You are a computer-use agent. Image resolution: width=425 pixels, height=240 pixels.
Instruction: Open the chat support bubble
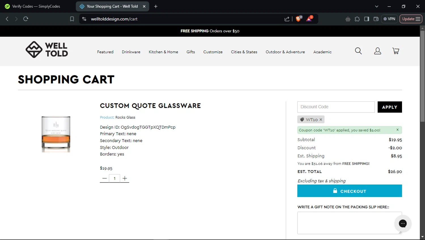point(403,224)
